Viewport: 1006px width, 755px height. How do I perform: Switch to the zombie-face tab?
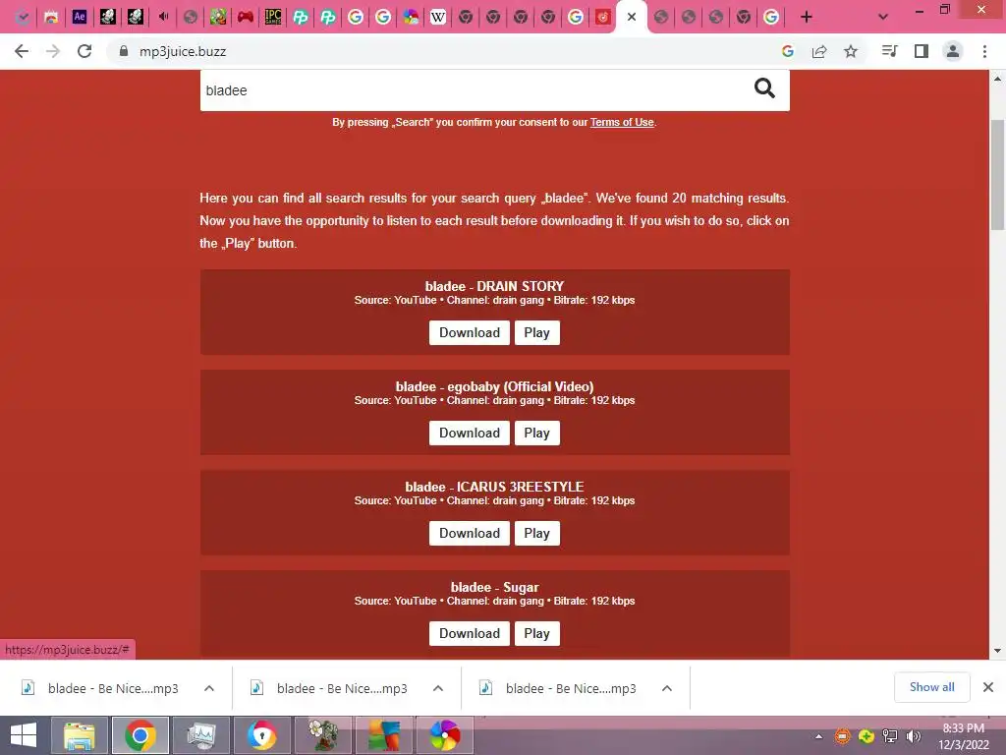coord(217,18)
